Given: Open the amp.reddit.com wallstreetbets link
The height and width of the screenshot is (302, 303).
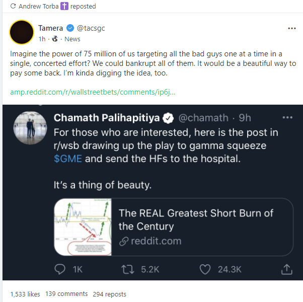Looking at the screenshot, I should pyautogui.click(x=92, y=93).
